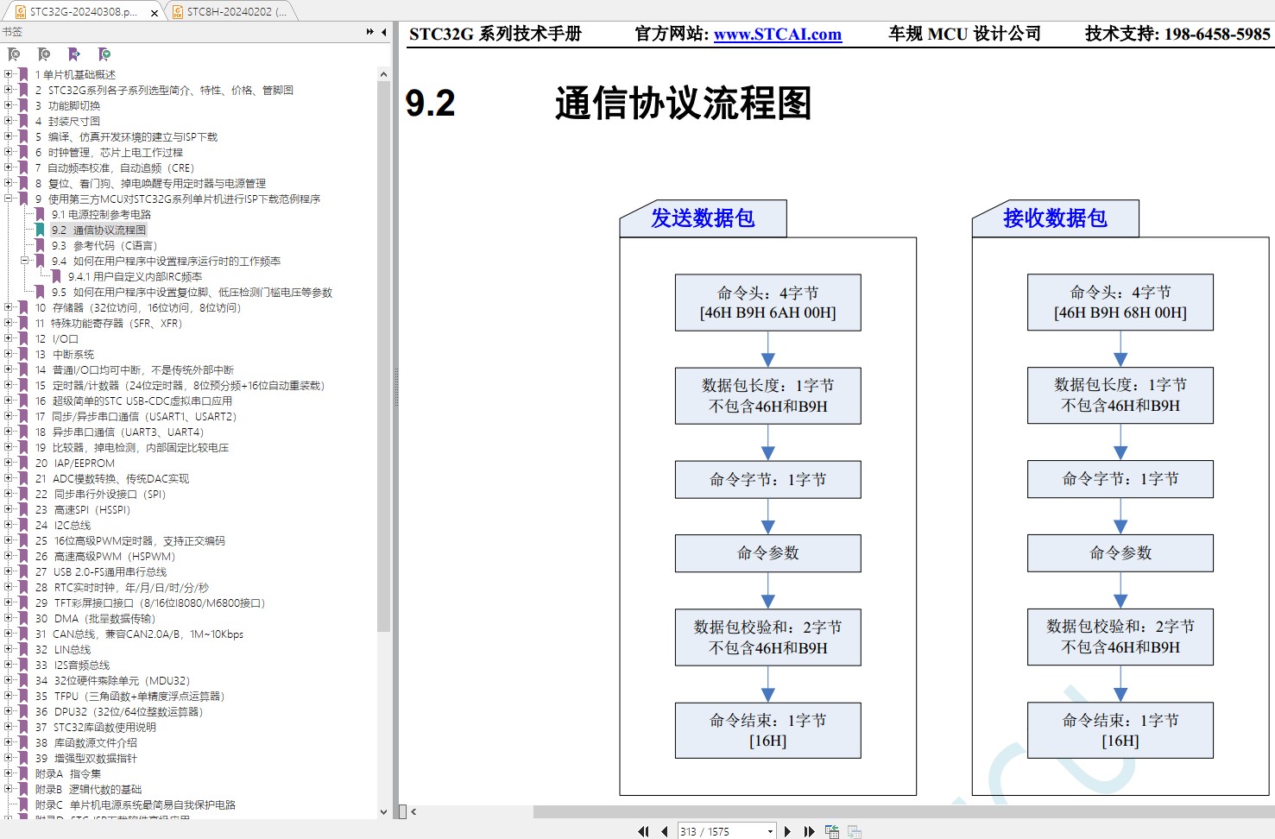
Task: Open bookmark 9.4.1 用户自定义内部IRC频率
Action: tap(136, 276)
